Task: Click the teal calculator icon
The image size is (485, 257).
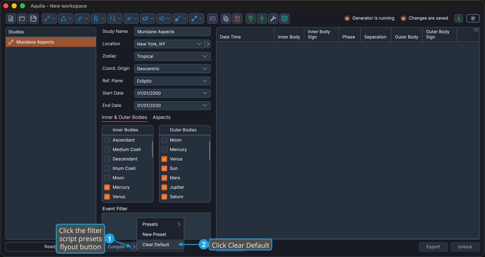Action: pos(284,19)
